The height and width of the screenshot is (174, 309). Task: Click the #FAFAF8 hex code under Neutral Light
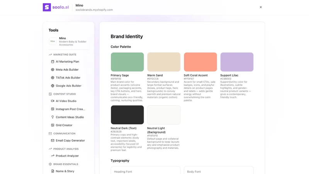(x=152, y=136)
